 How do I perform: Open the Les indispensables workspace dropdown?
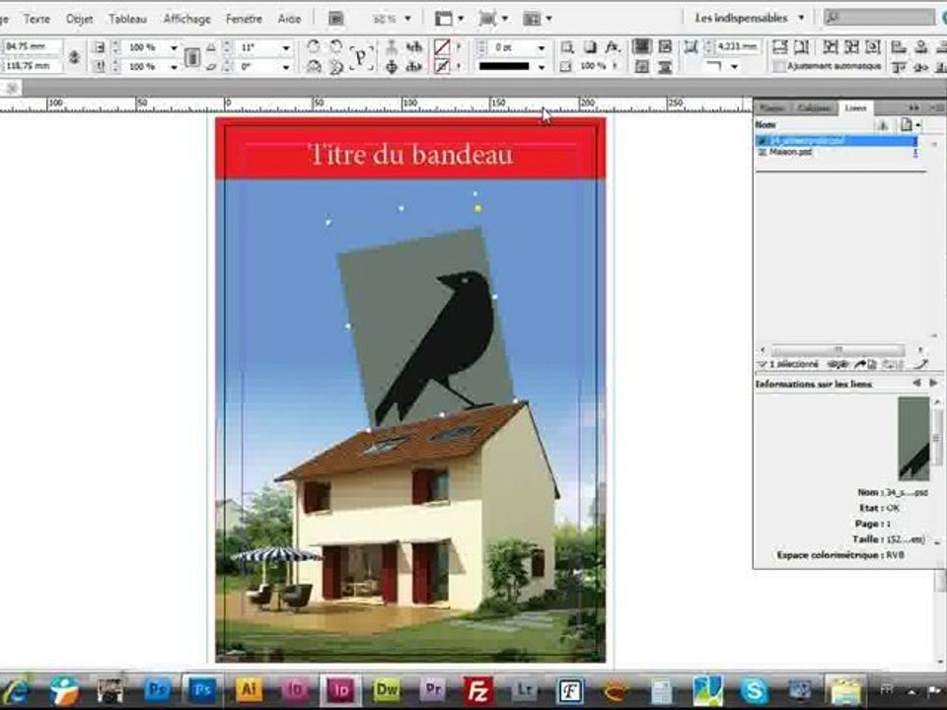coord(750,18)
